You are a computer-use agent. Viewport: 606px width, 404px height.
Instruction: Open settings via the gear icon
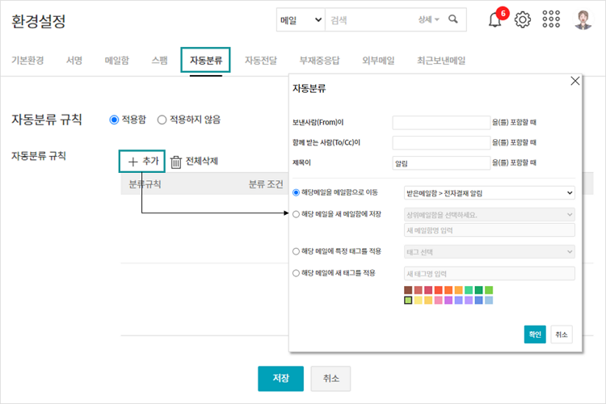(523, 20)
